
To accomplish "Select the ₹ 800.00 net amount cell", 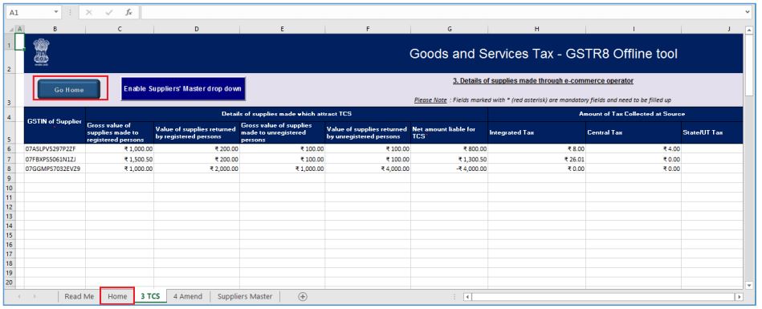I will click(449, 148).
